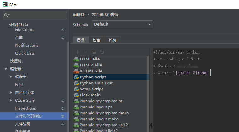Viewport: 239px width, 132px height.
Task: Click the add template plus icon
Action: coord(77,52)
